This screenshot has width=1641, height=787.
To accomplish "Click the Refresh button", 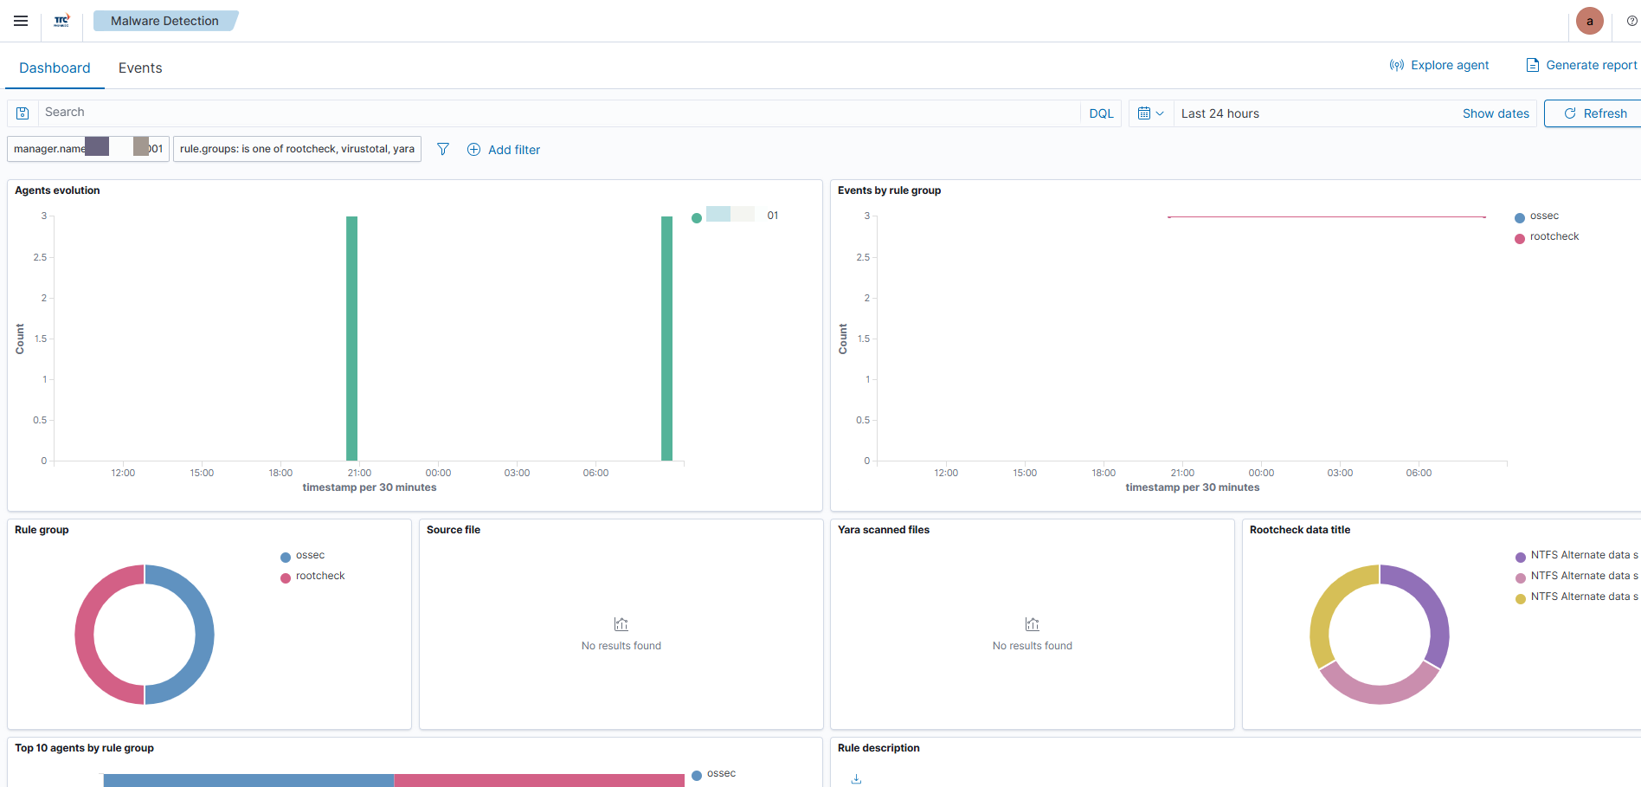I will point(1594,113).
